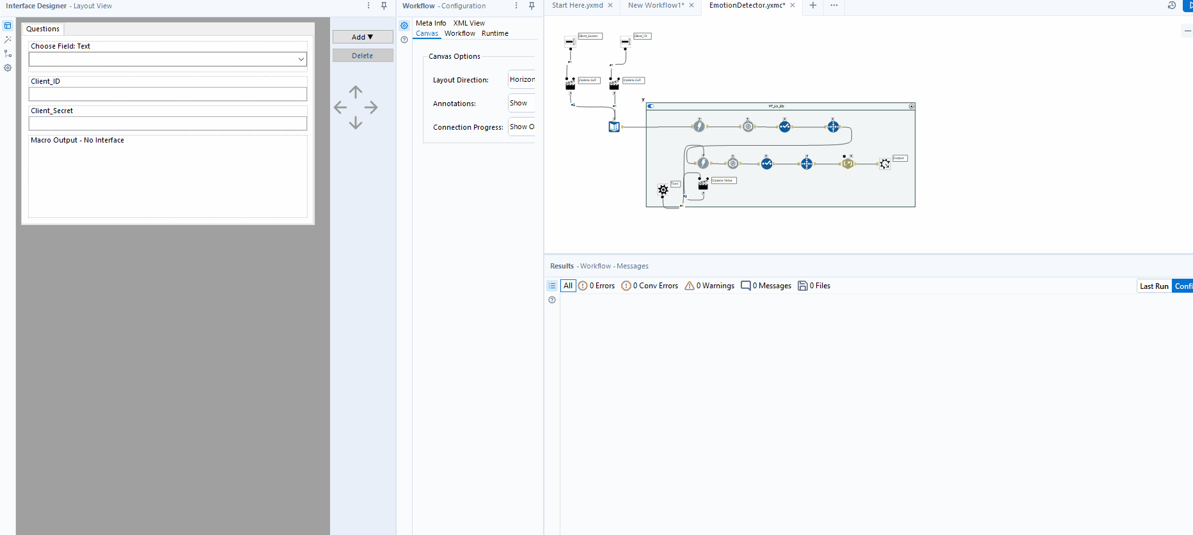Toggle the 0 Errors filter in Results
Image resolution: width=1193 pixels, height=535 pixels.
(x=596, y=286)
